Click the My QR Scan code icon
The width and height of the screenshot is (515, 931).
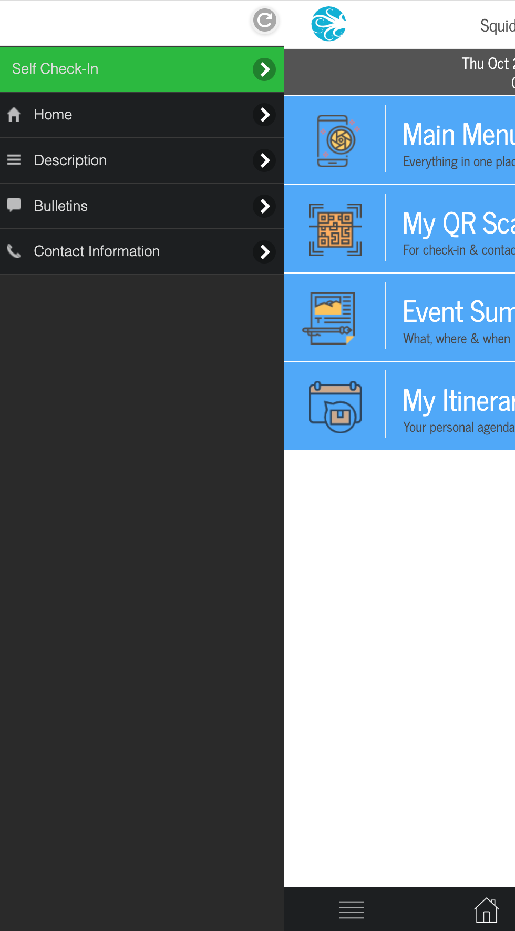tap(335, 230)
